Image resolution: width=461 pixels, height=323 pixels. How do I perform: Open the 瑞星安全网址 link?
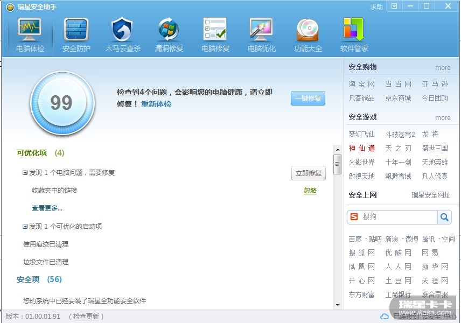coord(431,195)
